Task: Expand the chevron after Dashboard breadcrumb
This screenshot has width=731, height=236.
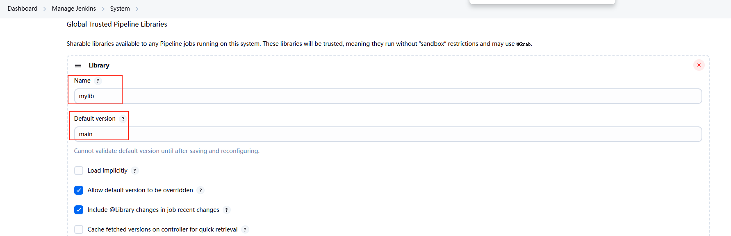Action: pos(45,9)
